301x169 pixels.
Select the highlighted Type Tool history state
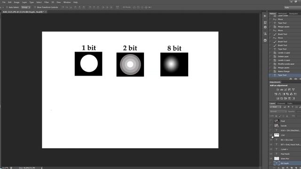point(285,75)
